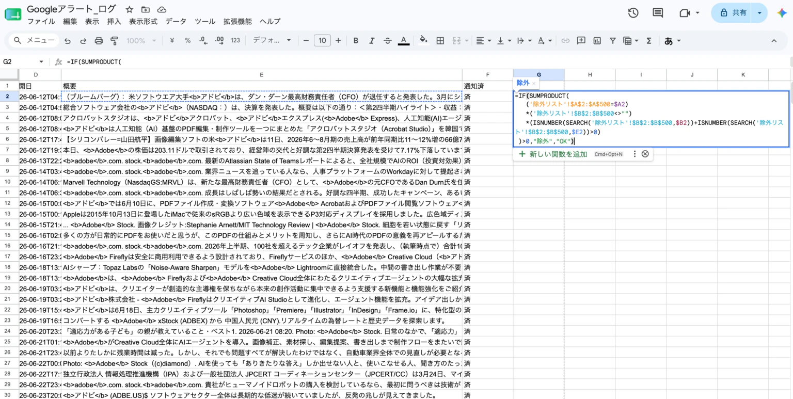Image resolution: width=793 pixels, height=399 pixels.
Task: Toggle italic formatting
Action: [372, 40]
